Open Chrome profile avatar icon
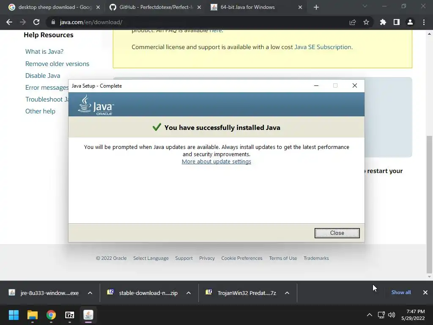Viewport: 433px width, 325px height. [x=410, y=22]
